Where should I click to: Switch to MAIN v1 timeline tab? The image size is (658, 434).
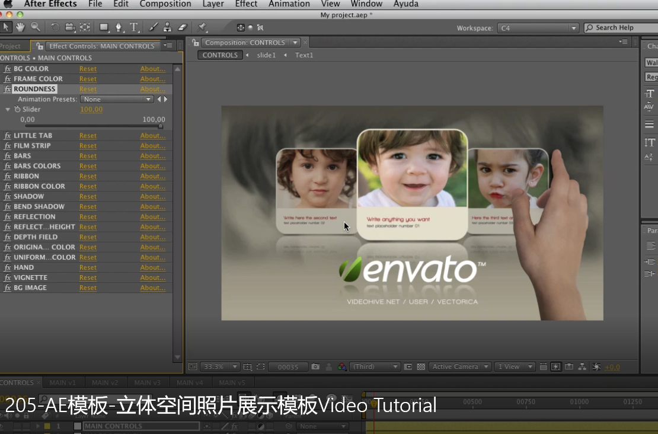tap(62, 383)
